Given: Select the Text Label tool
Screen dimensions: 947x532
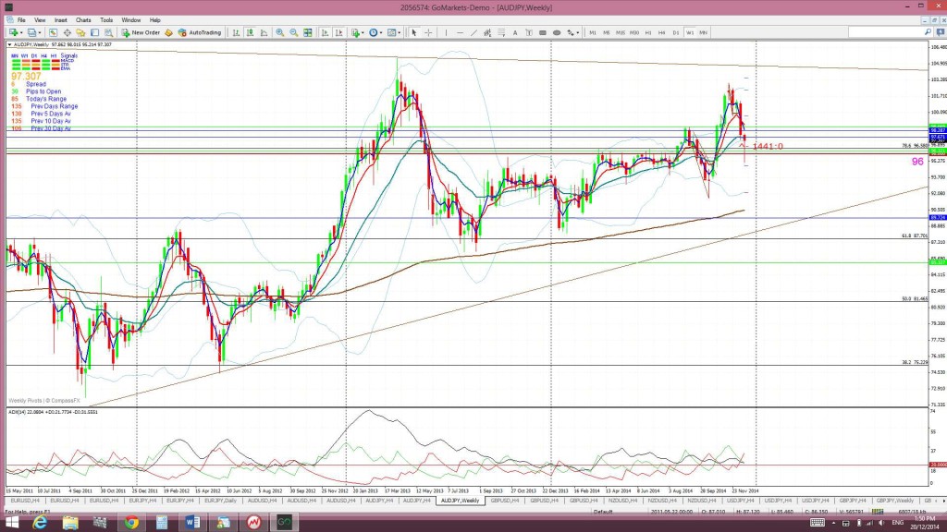Looking at the screenshot, I should [x=529, y=32].
